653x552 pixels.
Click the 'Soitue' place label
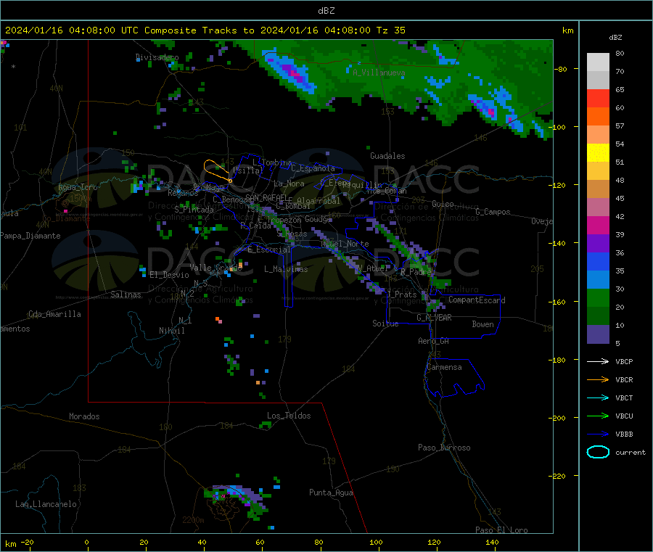coord(385,323)
